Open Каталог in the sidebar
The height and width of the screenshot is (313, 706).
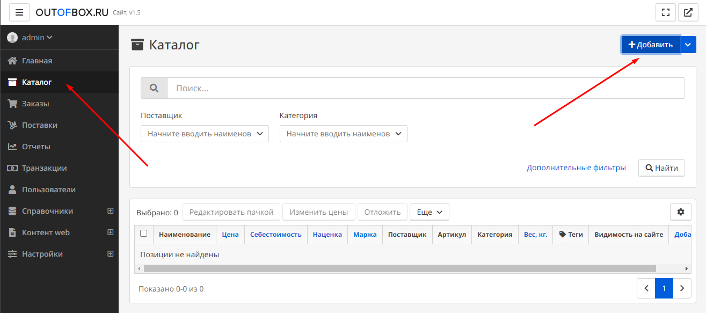59,82
